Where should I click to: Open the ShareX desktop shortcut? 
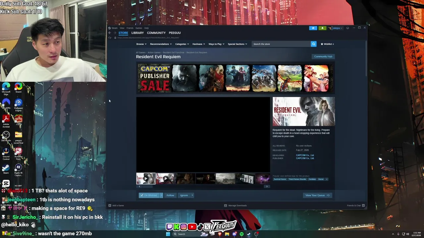point(18,88)
